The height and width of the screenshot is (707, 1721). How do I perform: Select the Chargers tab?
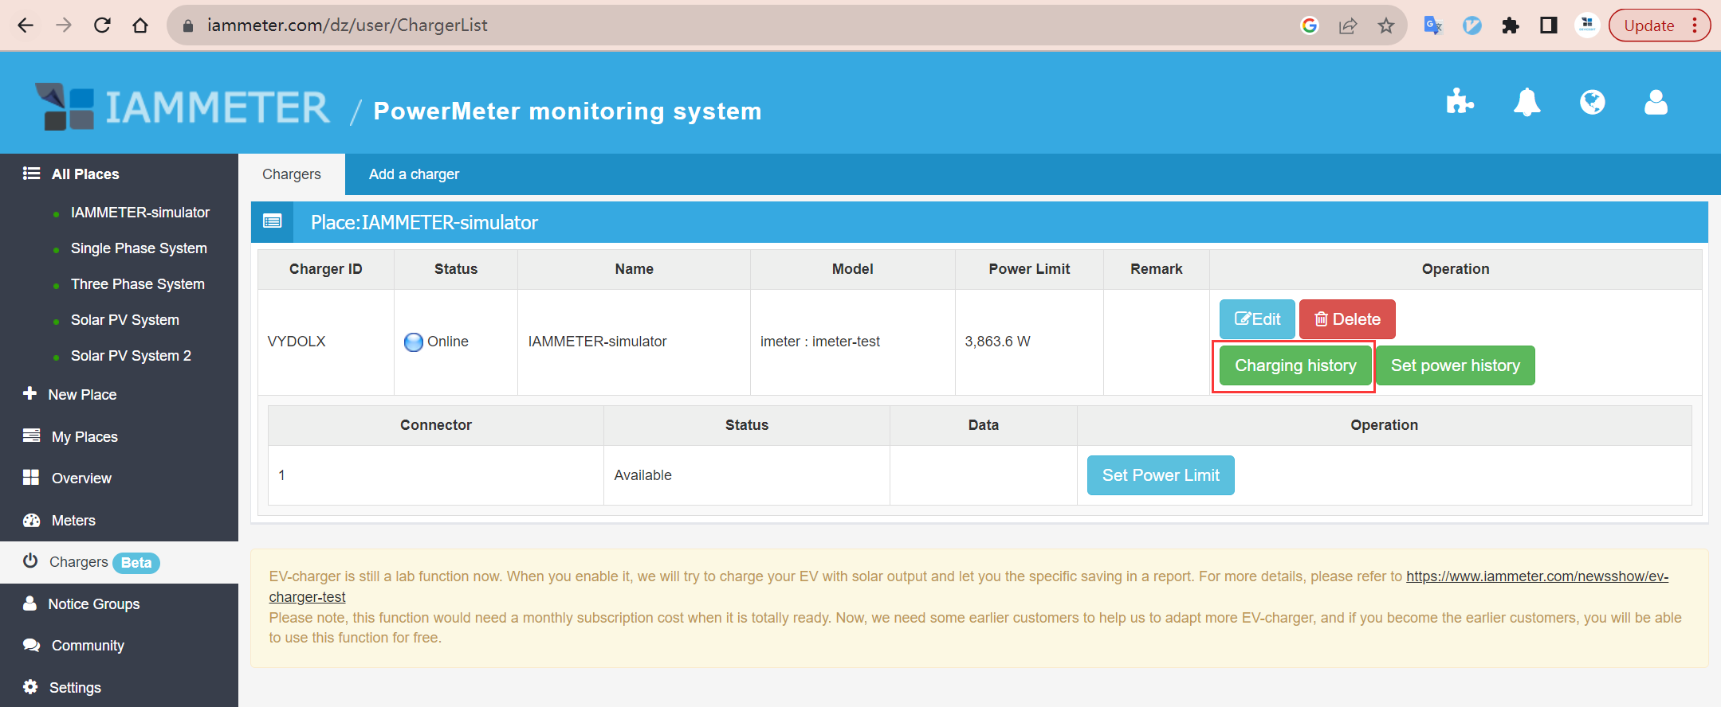[292, 174]
